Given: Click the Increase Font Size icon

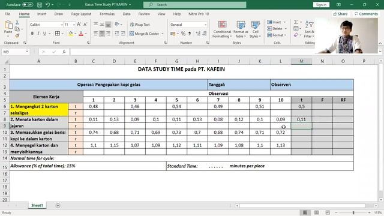Looking at the screenshot, I should pos(79,25).
